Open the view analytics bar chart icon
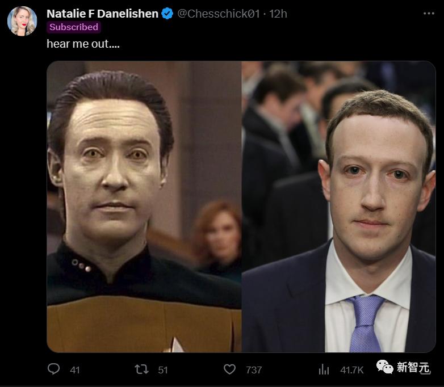Image resolution: width=444 pixels, height=387 pixels. click(324, 369)
